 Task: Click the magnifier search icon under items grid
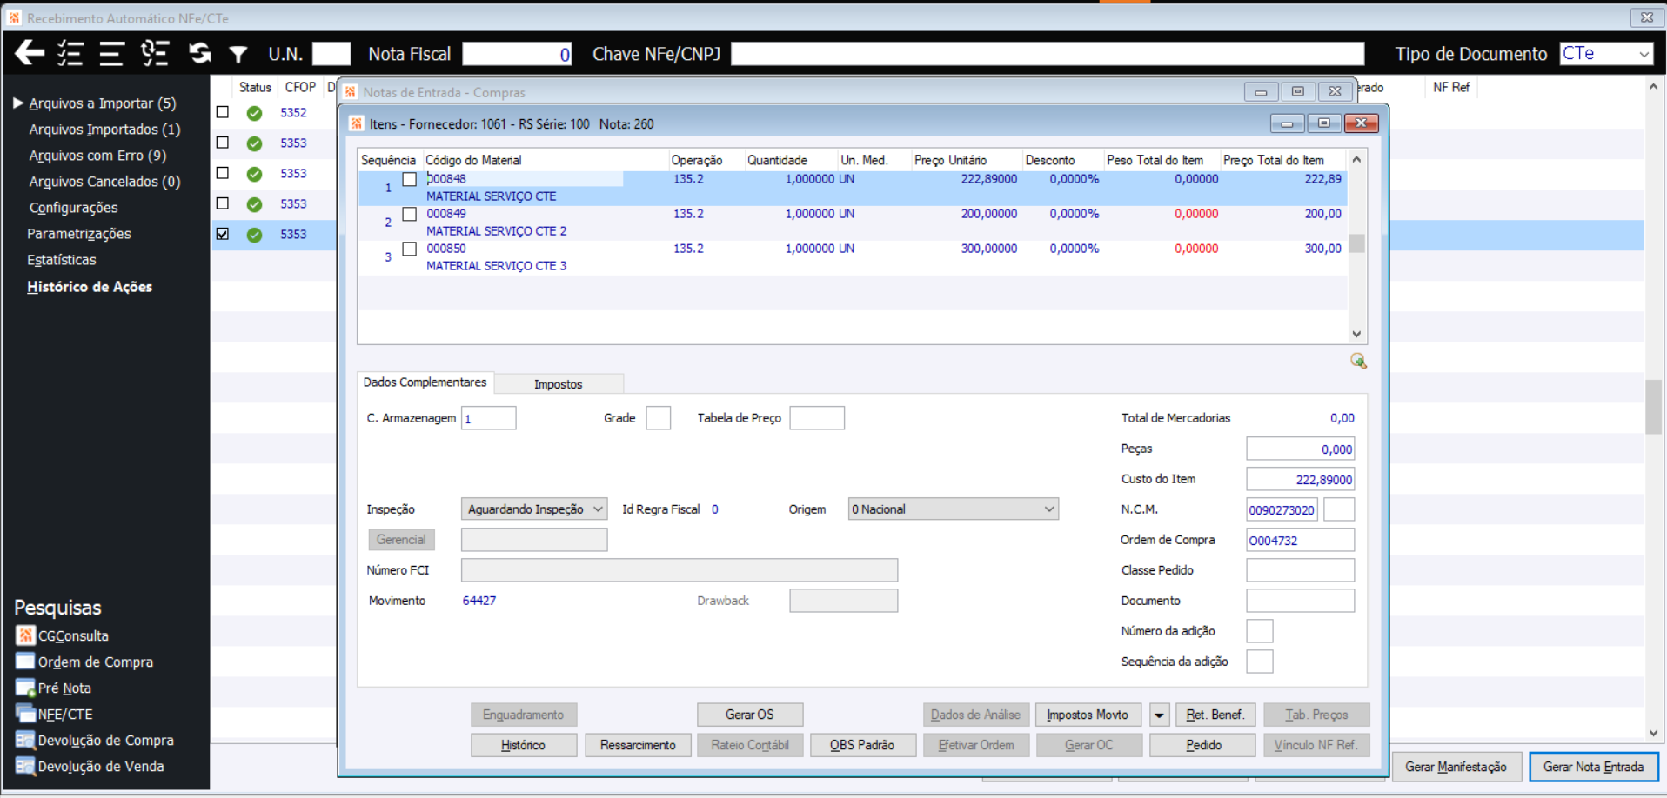click(1358, 361)
